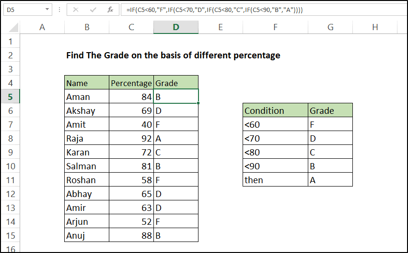Image resolution: width=408 pixels, height=253 pixels.
Task: Select row 5 header
Action: 11,97
